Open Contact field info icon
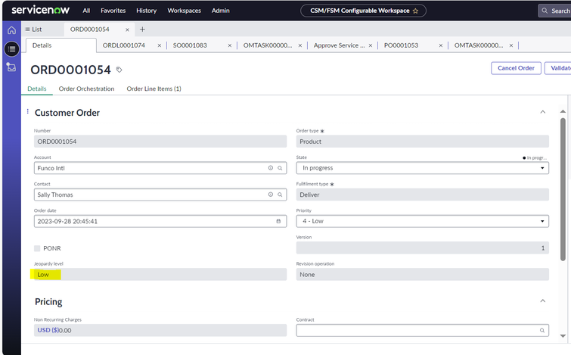 pos(271,195)
